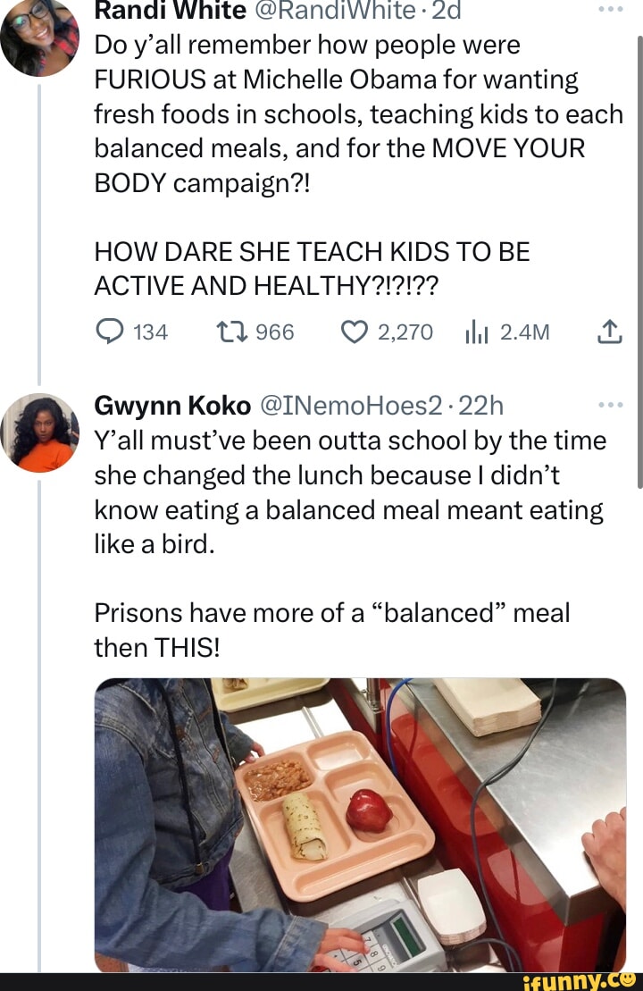
Task: Open more options on Gwynn Koko's tweet
Action: [611, 407]
